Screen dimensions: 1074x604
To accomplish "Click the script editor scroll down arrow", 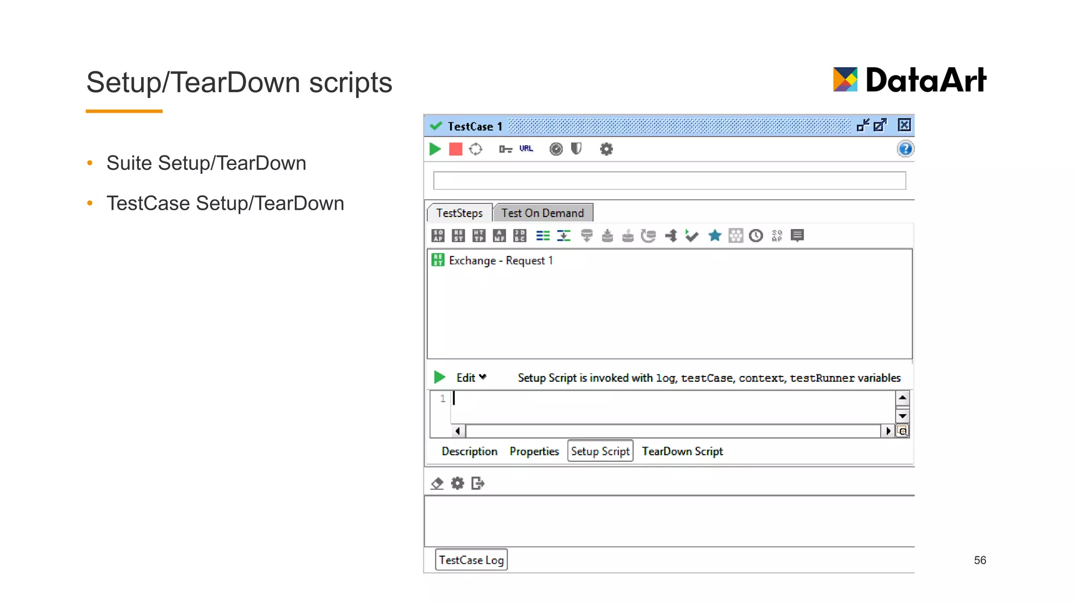I will pos(902,416).
